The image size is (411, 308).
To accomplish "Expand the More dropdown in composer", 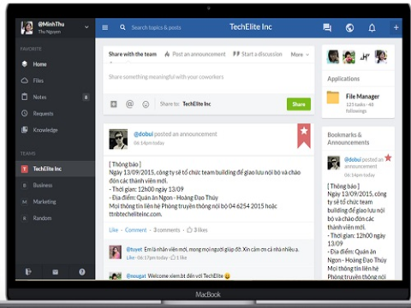I will [300, 55].
